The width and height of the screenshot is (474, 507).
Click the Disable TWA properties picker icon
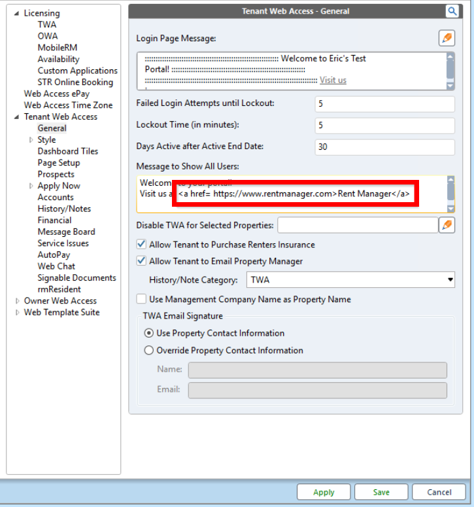(x=447, y=226)
